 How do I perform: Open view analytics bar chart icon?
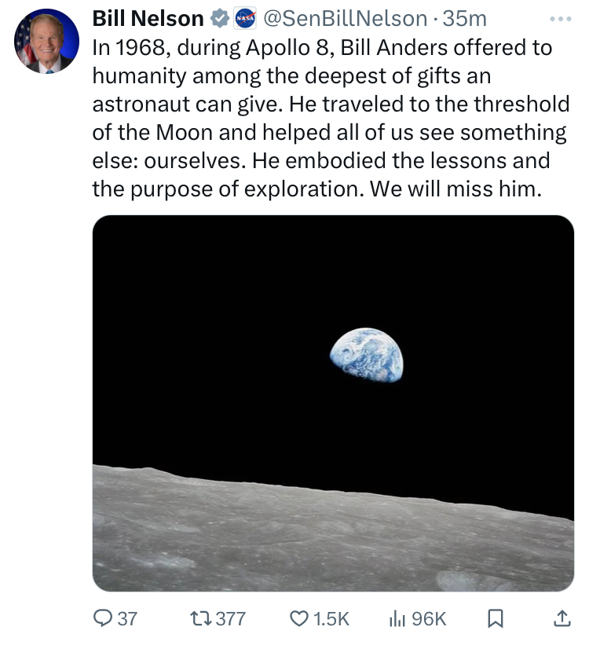397,618
